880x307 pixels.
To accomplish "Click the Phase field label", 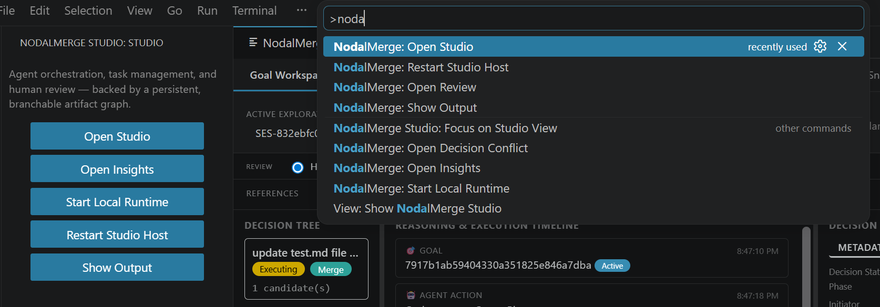I will (x=841, y=287).
